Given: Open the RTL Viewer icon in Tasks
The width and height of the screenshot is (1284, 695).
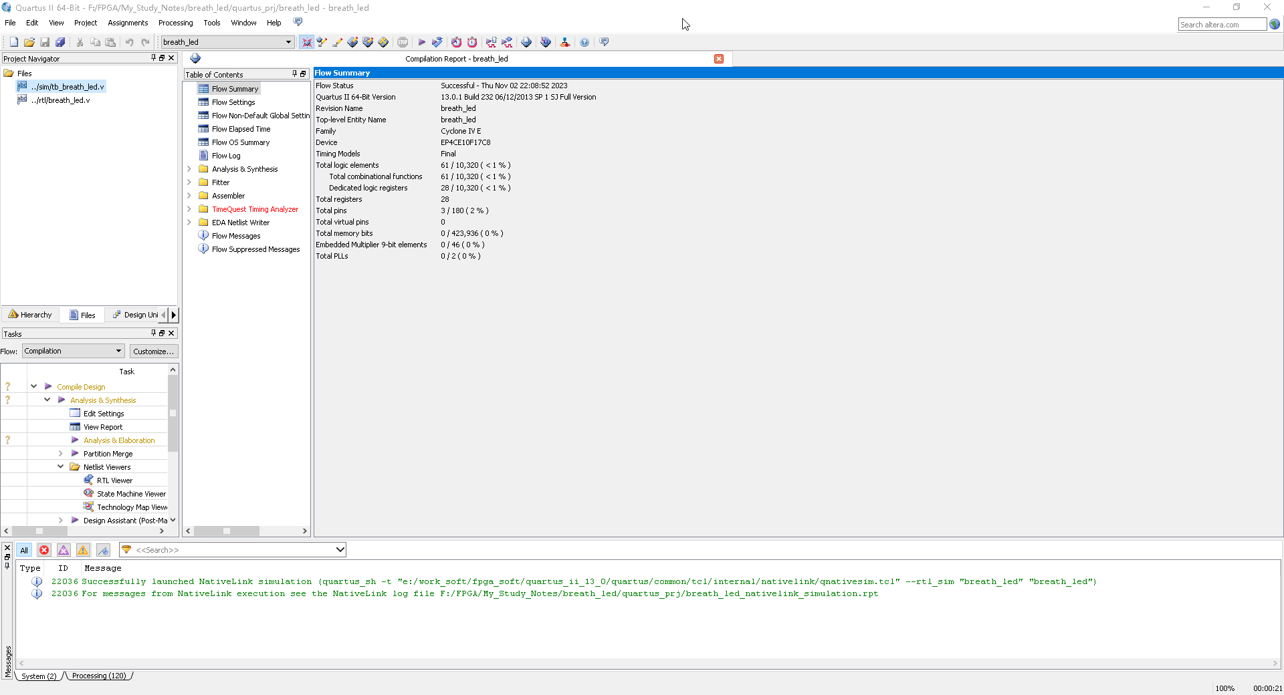Looking at the screenshot, I should click(x=88, y=480).
